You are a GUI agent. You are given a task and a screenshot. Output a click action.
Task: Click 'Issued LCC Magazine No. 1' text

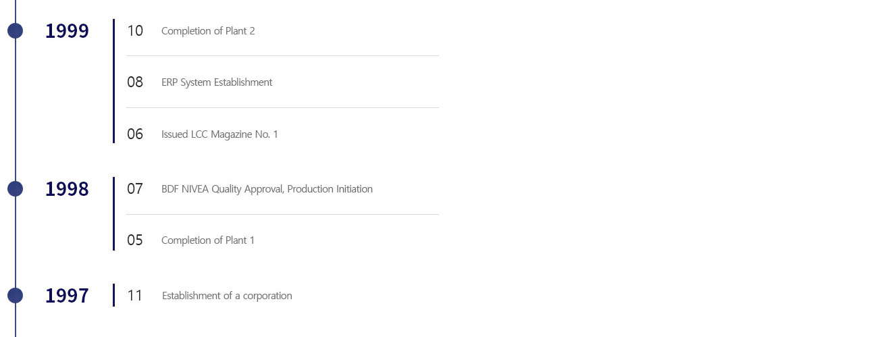[x=219, y=134]
